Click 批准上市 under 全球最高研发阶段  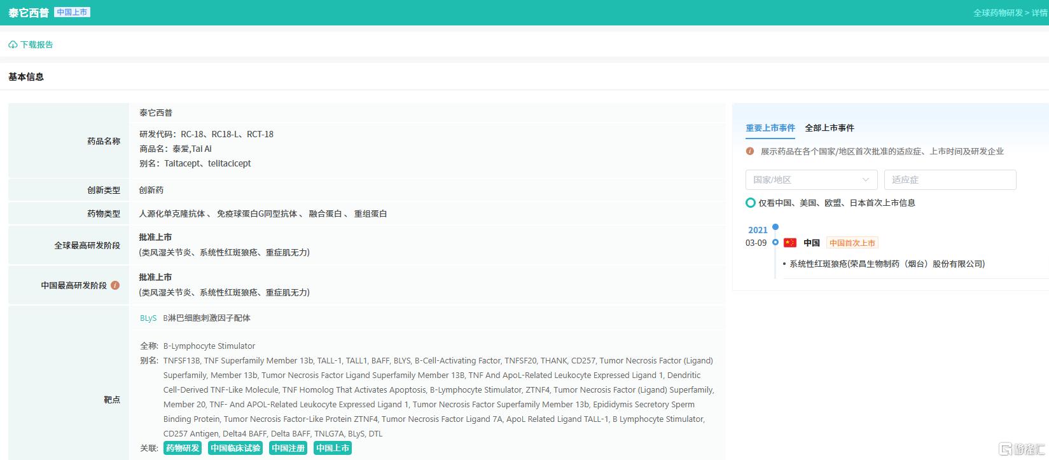pyautogui.click(x=155, y=237)
